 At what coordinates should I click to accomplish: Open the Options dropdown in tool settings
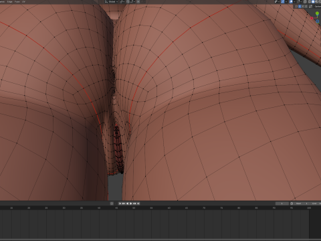tap(318, 7)
